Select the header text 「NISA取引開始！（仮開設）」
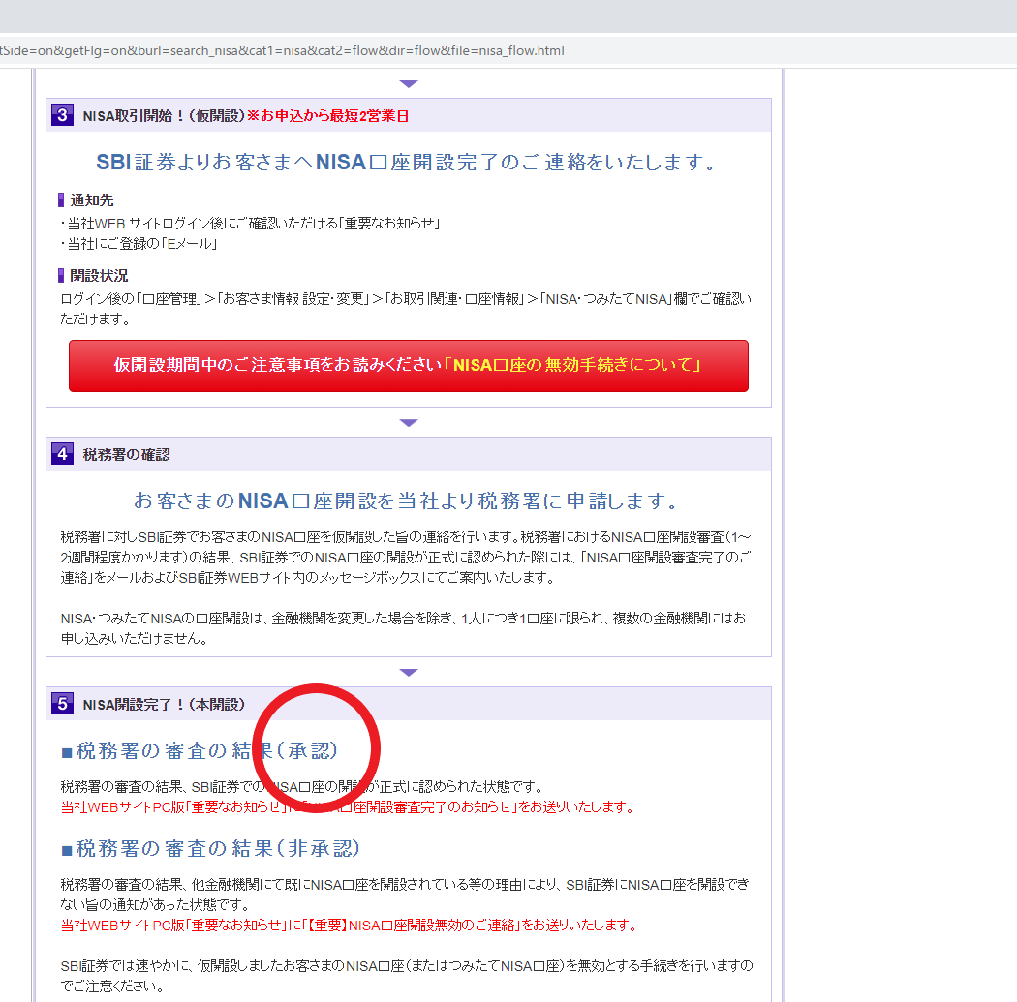 pos(164,116)
